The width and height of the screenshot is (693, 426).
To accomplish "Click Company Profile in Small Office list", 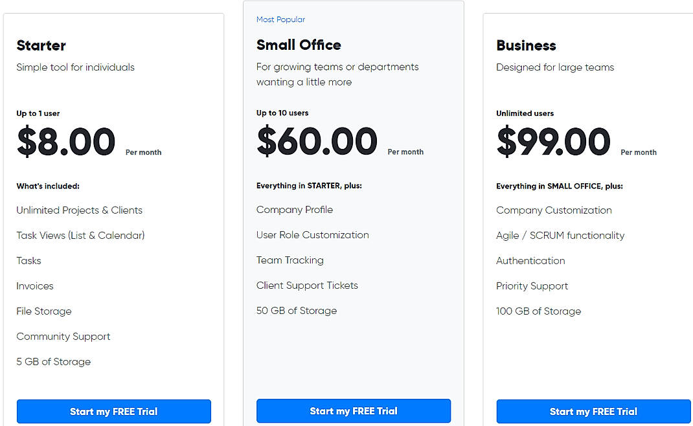I will [x=295, y=209].
